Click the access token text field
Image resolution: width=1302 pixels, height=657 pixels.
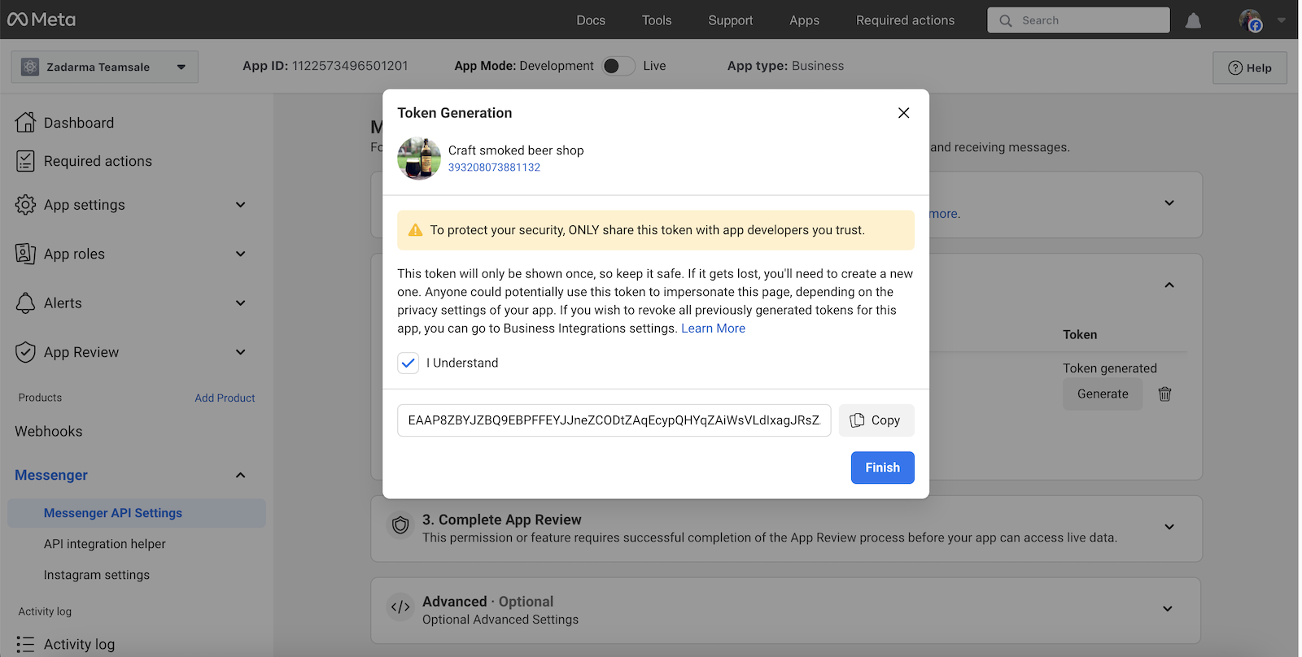pyautogui.click(x=614, y=420)
